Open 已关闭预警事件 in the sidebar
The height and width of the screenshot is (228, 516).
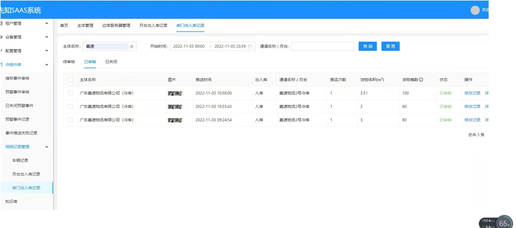[19, 106]
